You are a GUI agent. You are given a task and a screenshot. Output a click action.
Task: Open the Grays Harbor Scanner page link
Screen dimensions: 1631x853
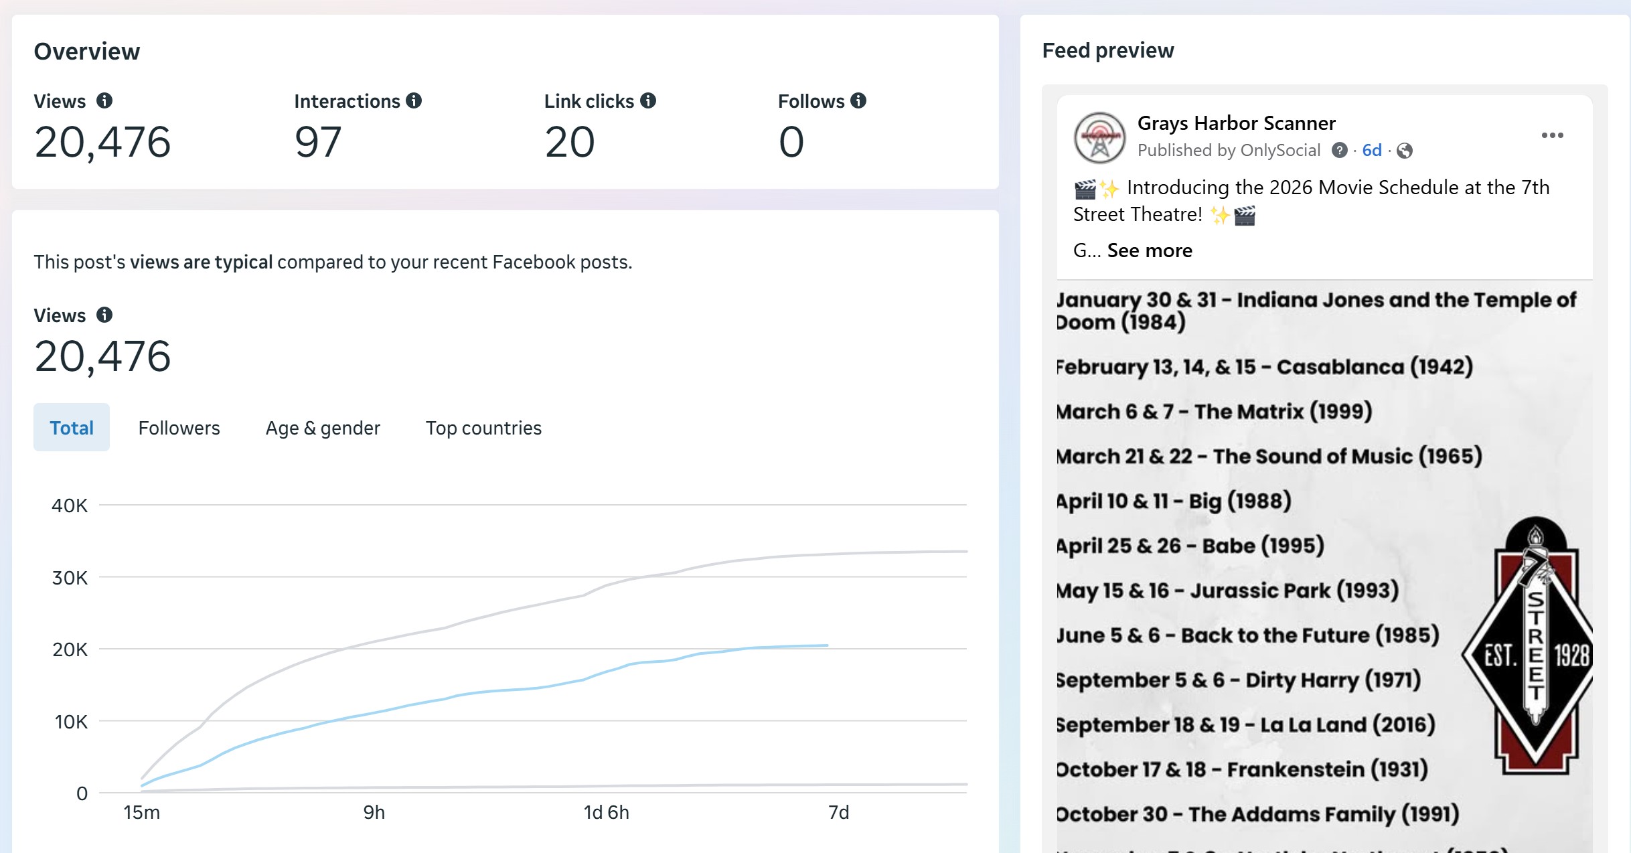[x=1236, y=123]
